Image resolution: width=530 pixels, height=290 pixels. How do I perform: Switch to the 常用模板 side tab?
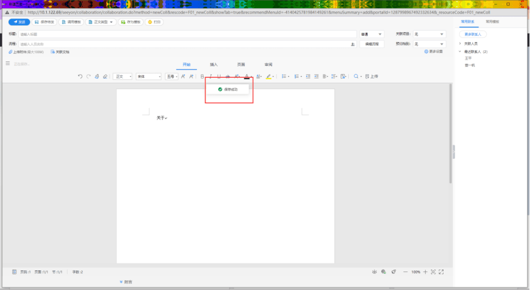click(x=492, y=22)
